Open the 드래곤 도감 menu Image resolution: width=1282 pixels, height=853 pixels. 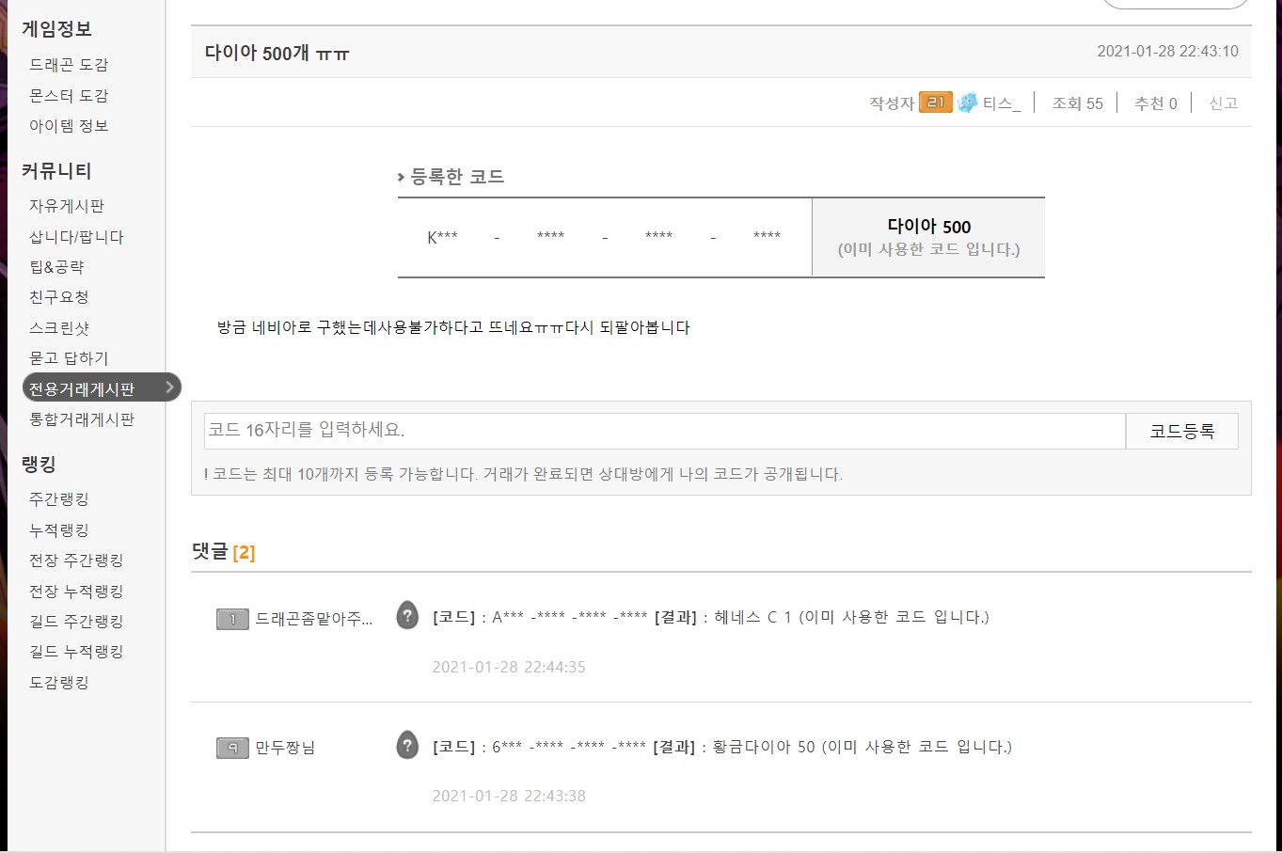[x=69, y=65]
